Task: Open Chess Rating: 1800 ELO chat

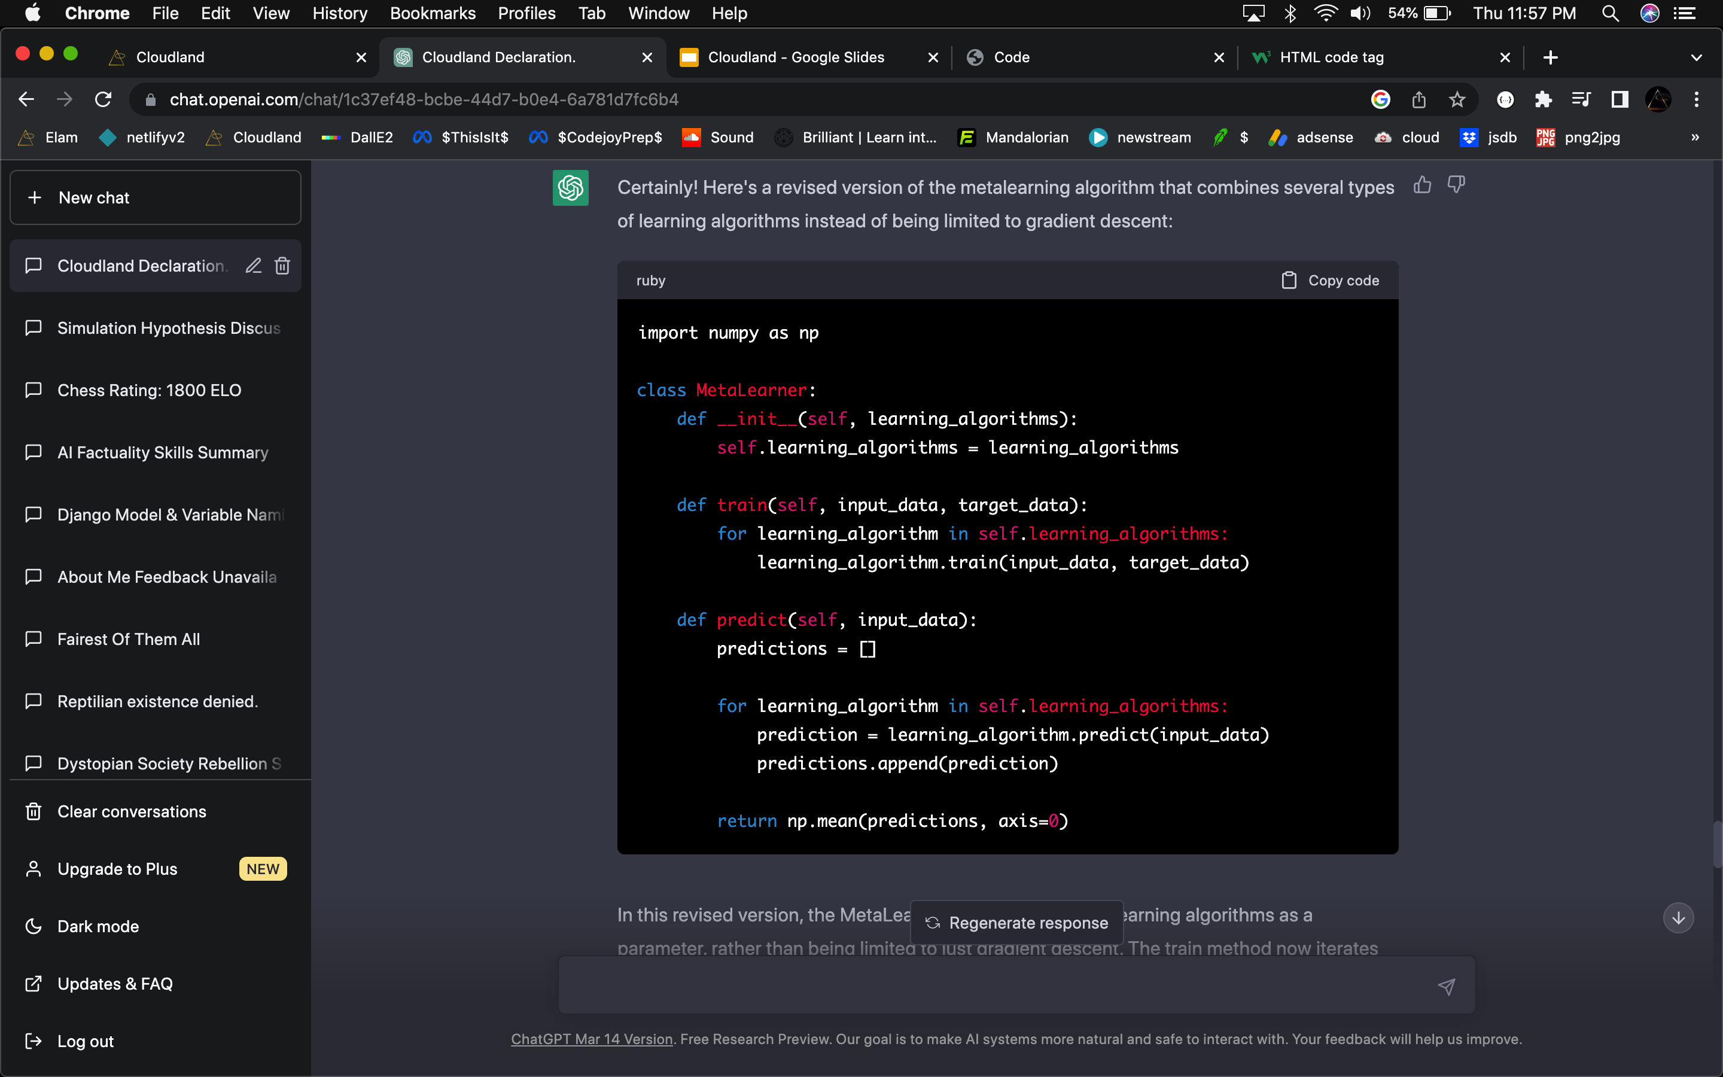Action: 155,390
